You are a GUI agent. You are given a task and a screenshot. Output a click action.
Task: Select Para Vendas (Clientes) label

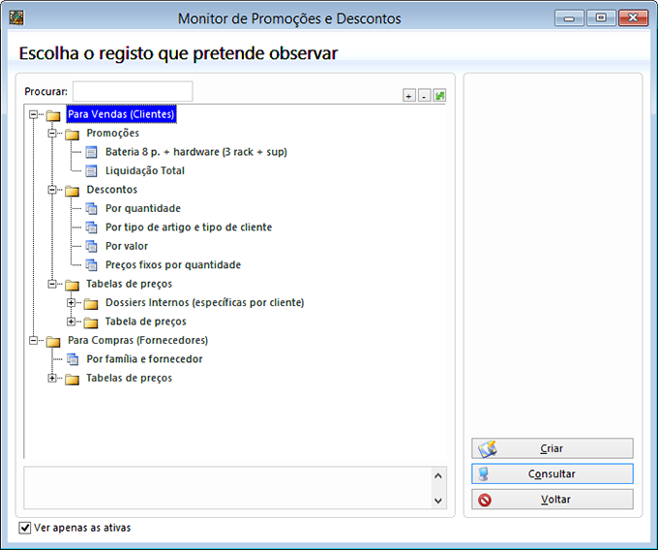(x=121, y=114)
